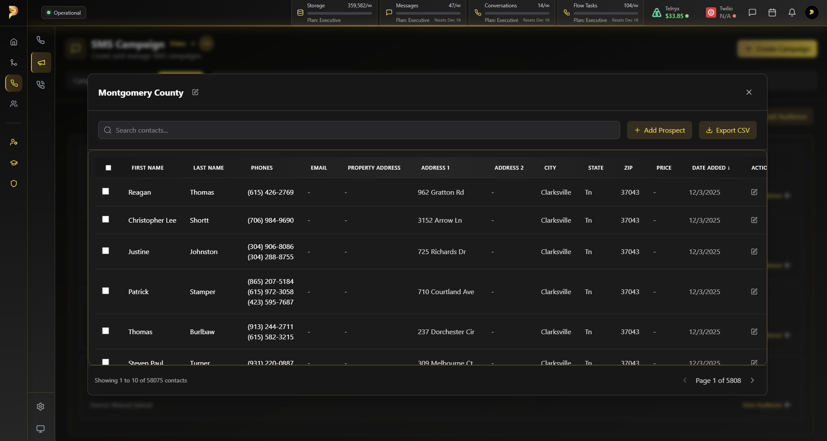Sort by the Last Name column header
This screenshot has height=441, width=827.
point(209,168)
